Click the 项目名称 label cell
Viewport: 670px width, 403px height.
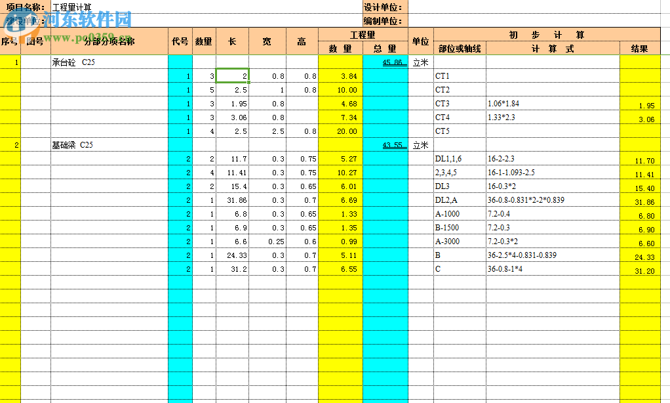click(x=24, y=7)
